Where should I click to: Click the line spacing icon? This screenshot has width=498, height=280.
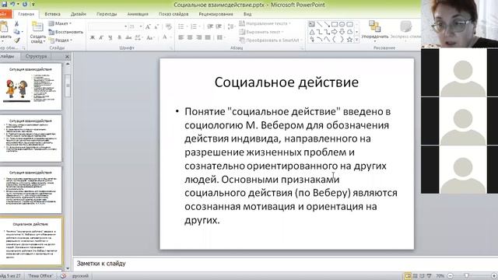pyautogui.click(x=232, y=26)
